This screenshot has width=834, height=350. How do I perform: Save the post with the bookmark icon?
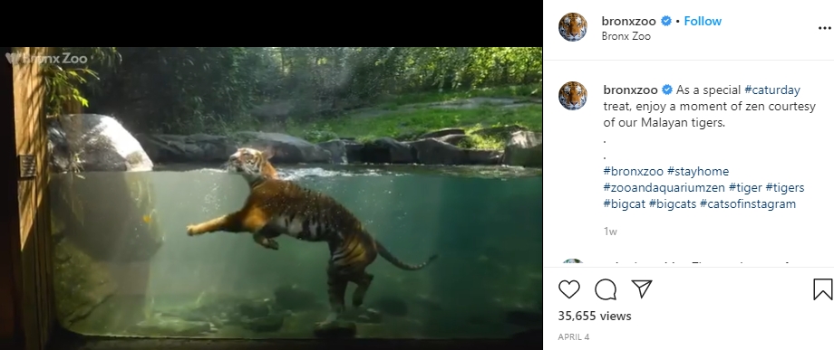[822, 289]
